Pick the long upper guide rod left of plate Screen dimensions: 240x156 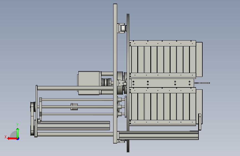click(x=75, y=88)
